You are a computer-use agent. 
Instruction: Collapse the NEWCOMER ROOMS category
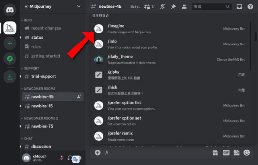pyautogui.click(x=38, y=89)
